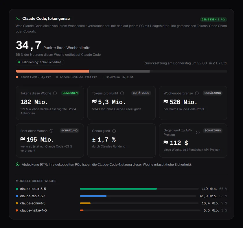Click the 23 % share for fable
The height and width of the screenshot is (228, 243).
223,196
